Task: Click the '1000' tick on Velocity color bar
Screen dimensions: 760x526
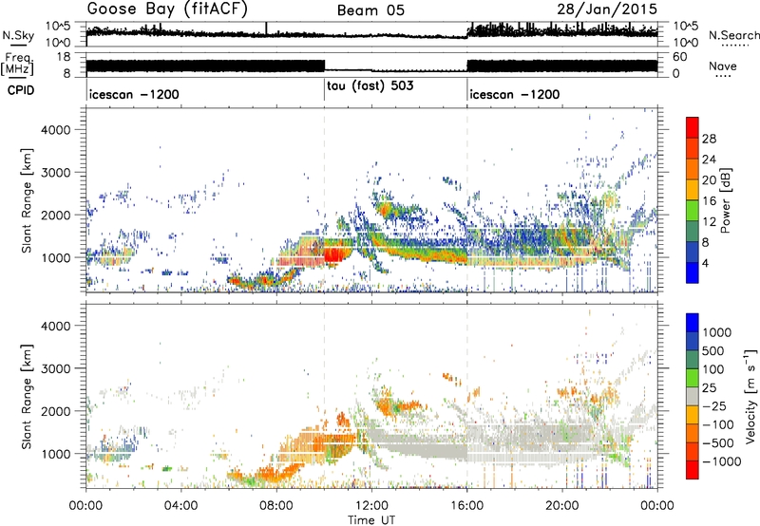Action: pos(716,332)
